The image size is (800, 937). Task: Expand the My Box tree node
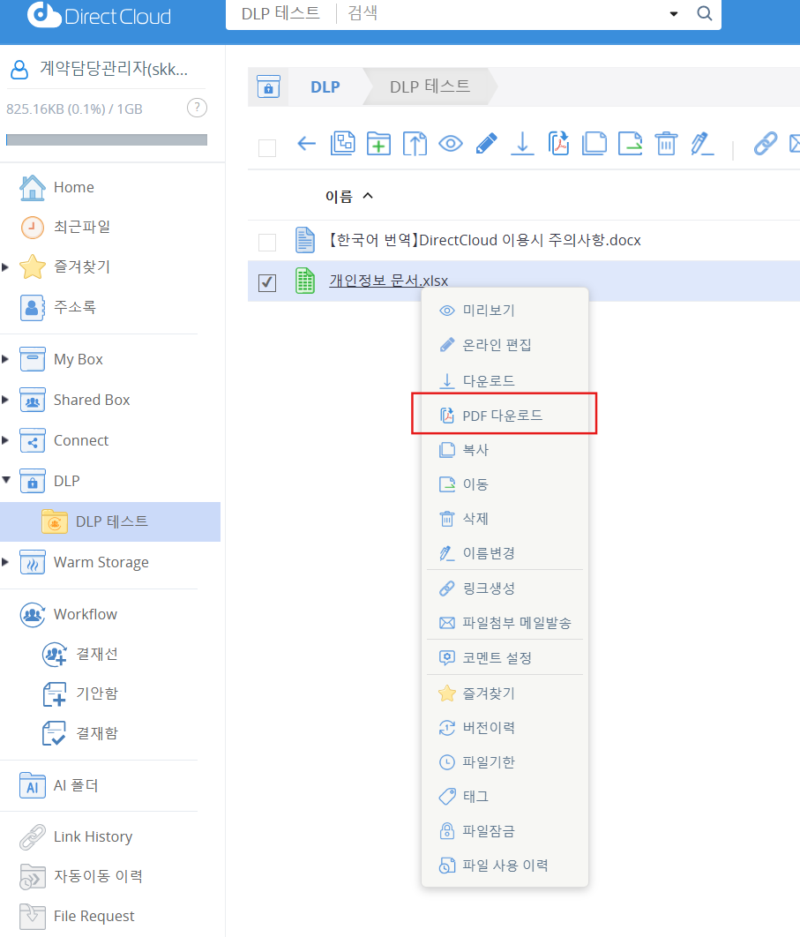5,359
